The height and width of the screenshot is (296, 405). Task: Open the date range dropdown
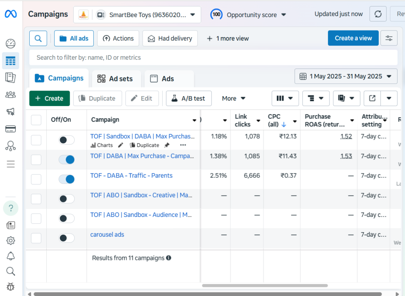coord(346,76)
